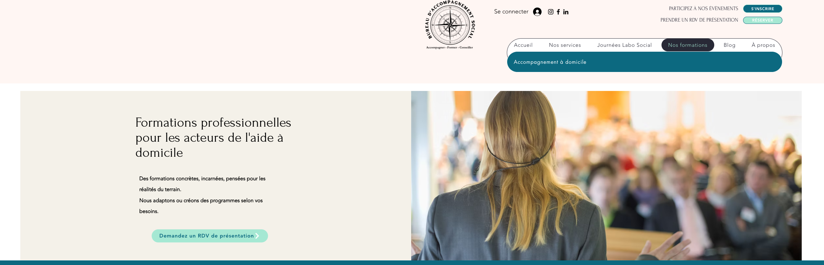Go to the Blog page
This screenshot has width=824, height=265.
[729, 45]
